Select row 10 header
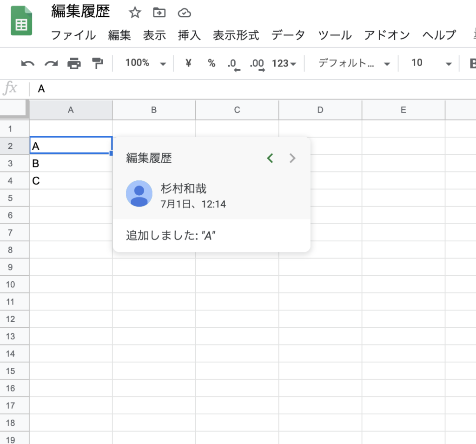Image resolution: width=476 pixels, height=444 pixels. tap(14, 285)
